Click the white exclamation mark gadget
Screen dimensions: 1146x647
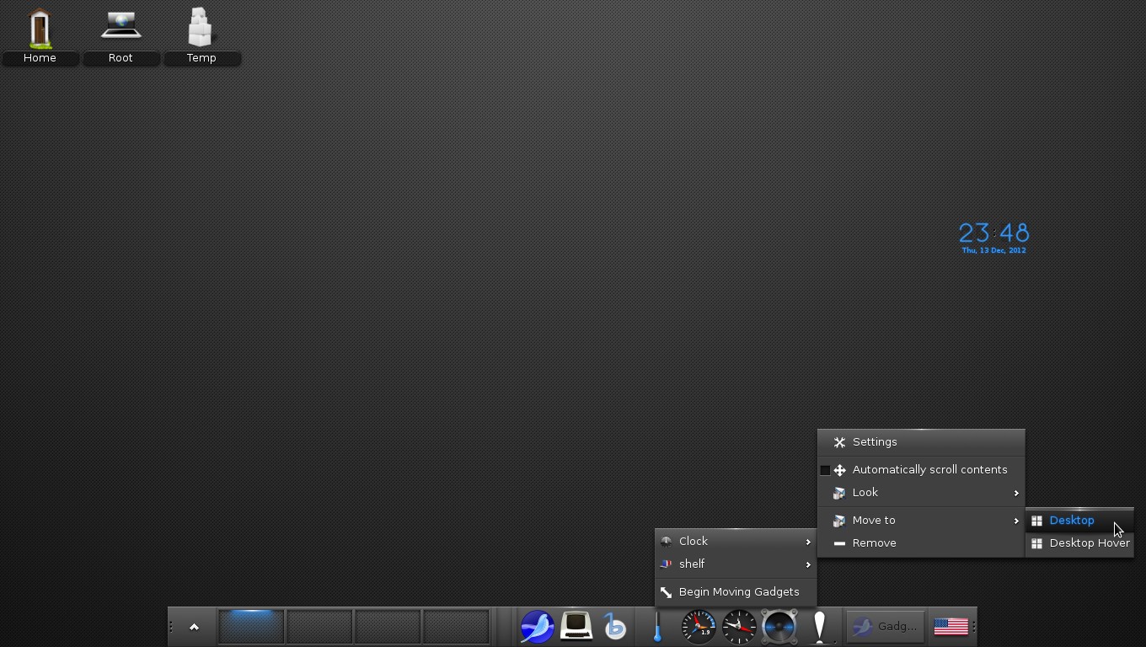(819, 627)
